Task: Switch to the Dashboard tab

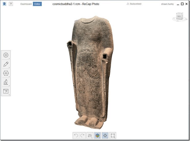Action: click(26, 4)
